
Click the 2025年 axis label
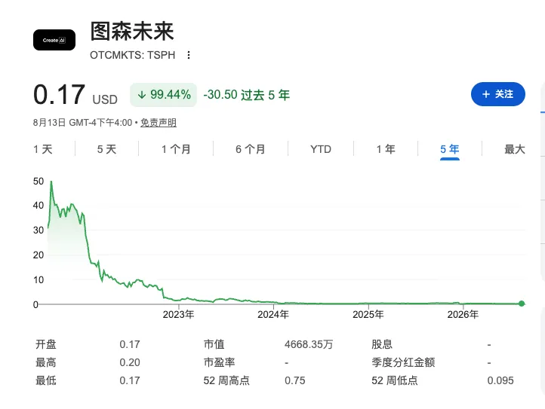tap(368, 314)
